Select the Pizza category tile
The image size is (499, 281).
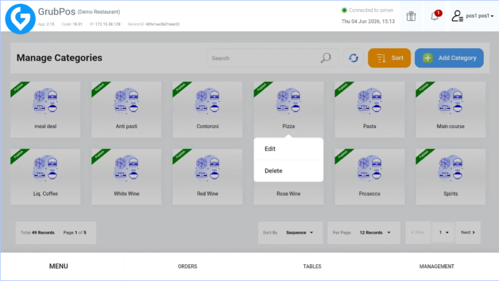[288, 110]
